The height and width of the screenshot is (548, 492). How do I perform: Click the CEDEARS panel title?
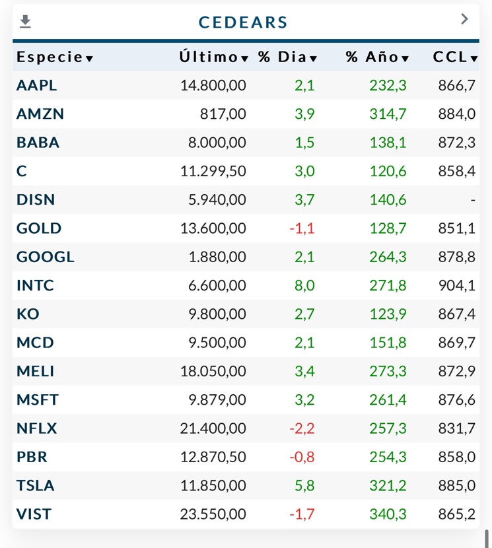click(x=243, y=22)
